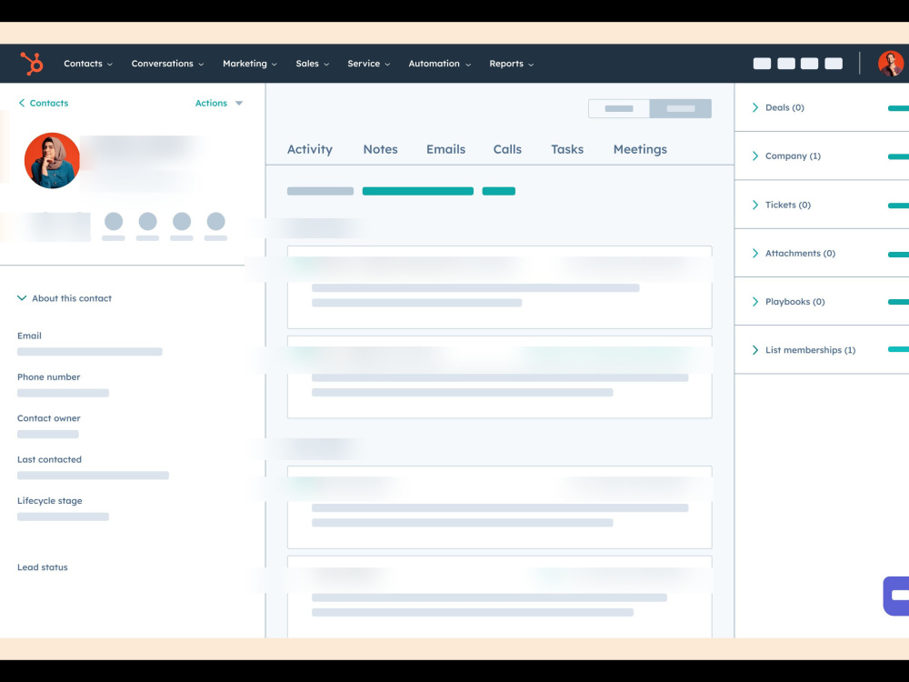Expand the Tickets (0) section
Screen dimensions: 909x682
[x=781, y=205]
